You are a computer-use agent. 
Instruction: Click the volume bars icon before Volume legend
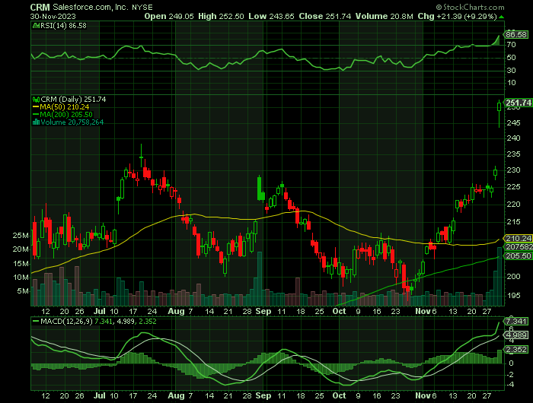tap(36, 122)
